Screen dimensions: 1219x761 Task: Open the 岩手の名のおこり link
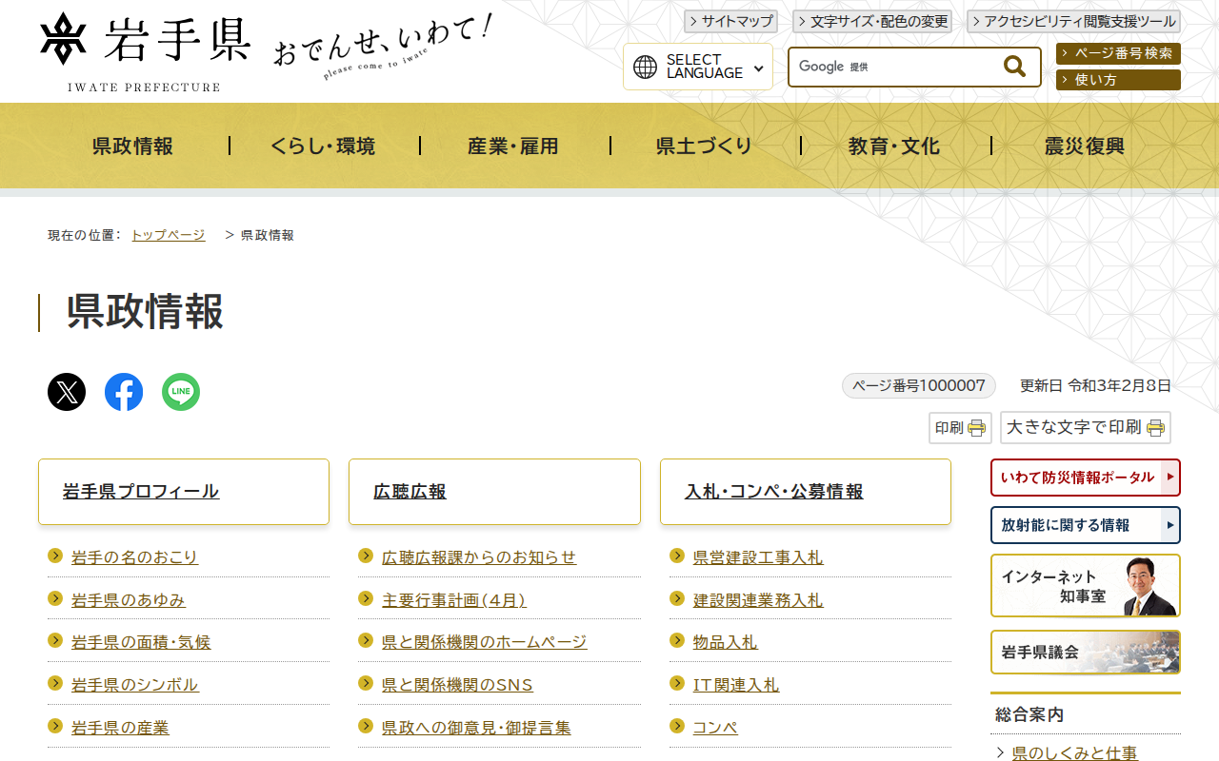click(134, 557)
